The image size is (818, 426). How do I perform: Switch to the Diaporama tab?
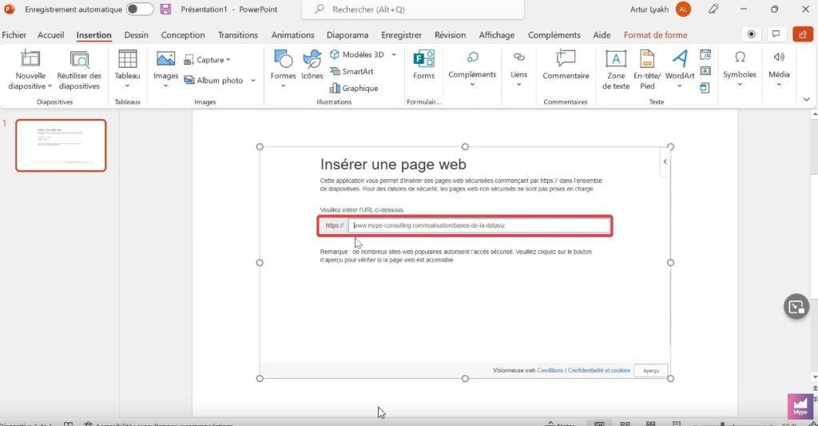(347, 35)
